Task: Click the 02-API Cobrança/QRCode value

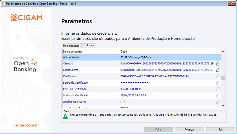Action: tap(136, 57)
